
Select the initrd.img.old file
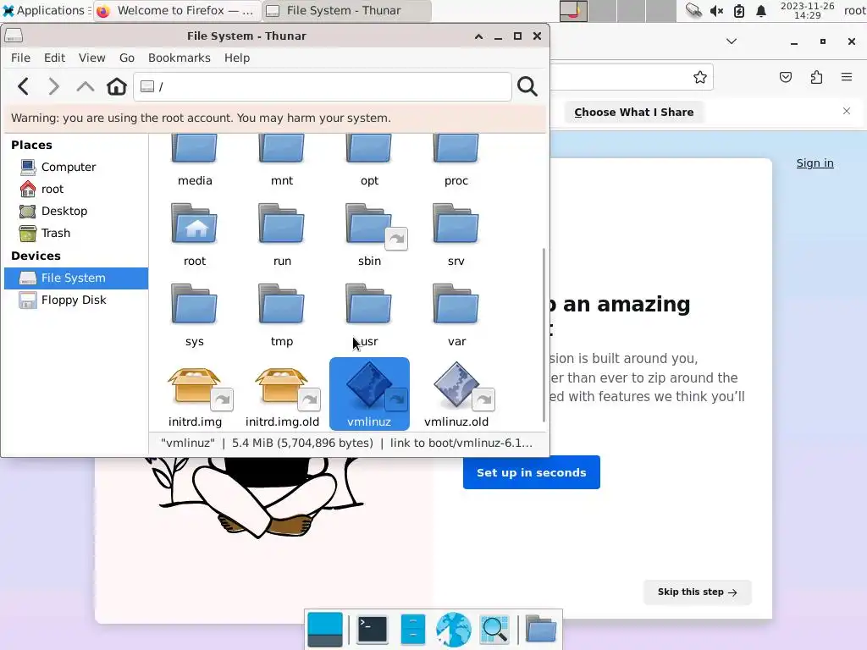pos(282,395)
